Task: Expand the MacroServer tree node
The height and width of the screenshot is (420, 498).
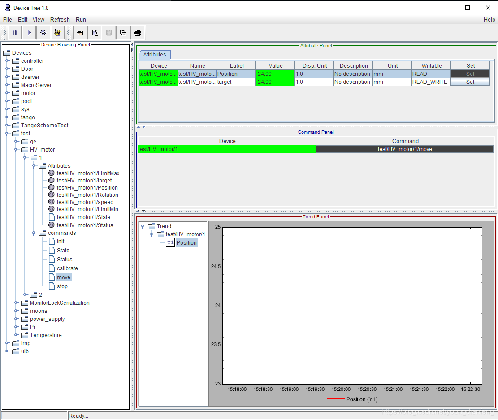Action: pyautogui.click(x=7, y=85)
